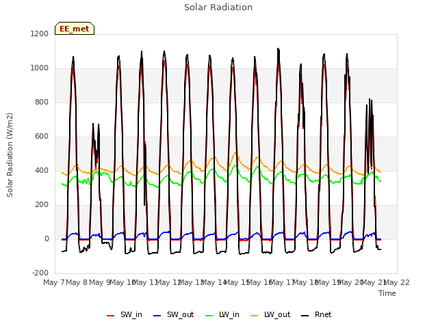Click the EE_met annotation label
The image size is (438, 328).
(x=75, y=29)
